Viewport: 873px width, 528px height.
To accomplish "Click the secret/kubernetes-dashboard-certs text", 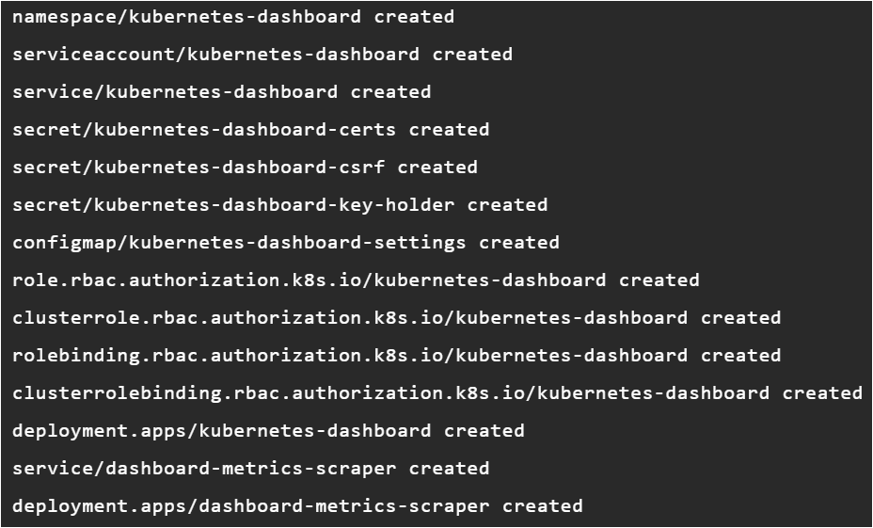I will pos(204,130).
